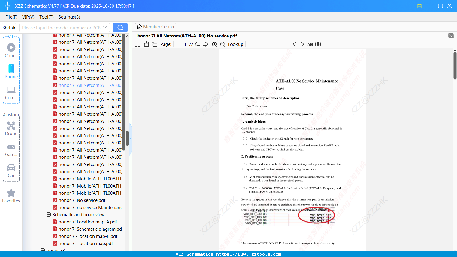The height and width of the screenshot is (257, 457).
Task: Open the File(F) menu
Action: click(11, 17)
